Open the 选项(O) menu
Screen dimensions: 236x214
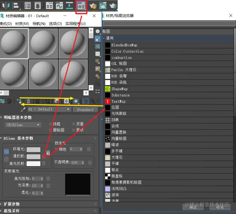(55, 24)
